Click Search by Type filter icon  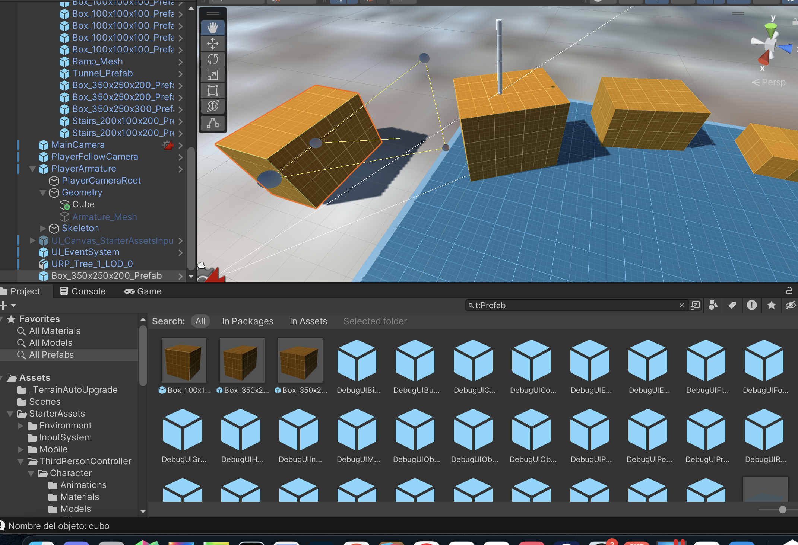coord(713,305)
